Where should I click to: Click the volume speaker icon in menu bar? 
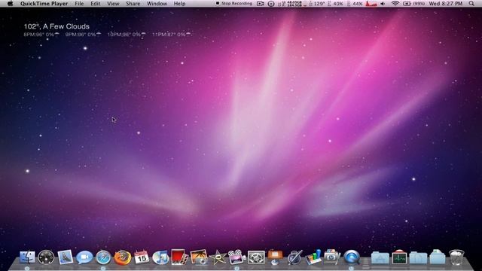(x=383, y=4)
